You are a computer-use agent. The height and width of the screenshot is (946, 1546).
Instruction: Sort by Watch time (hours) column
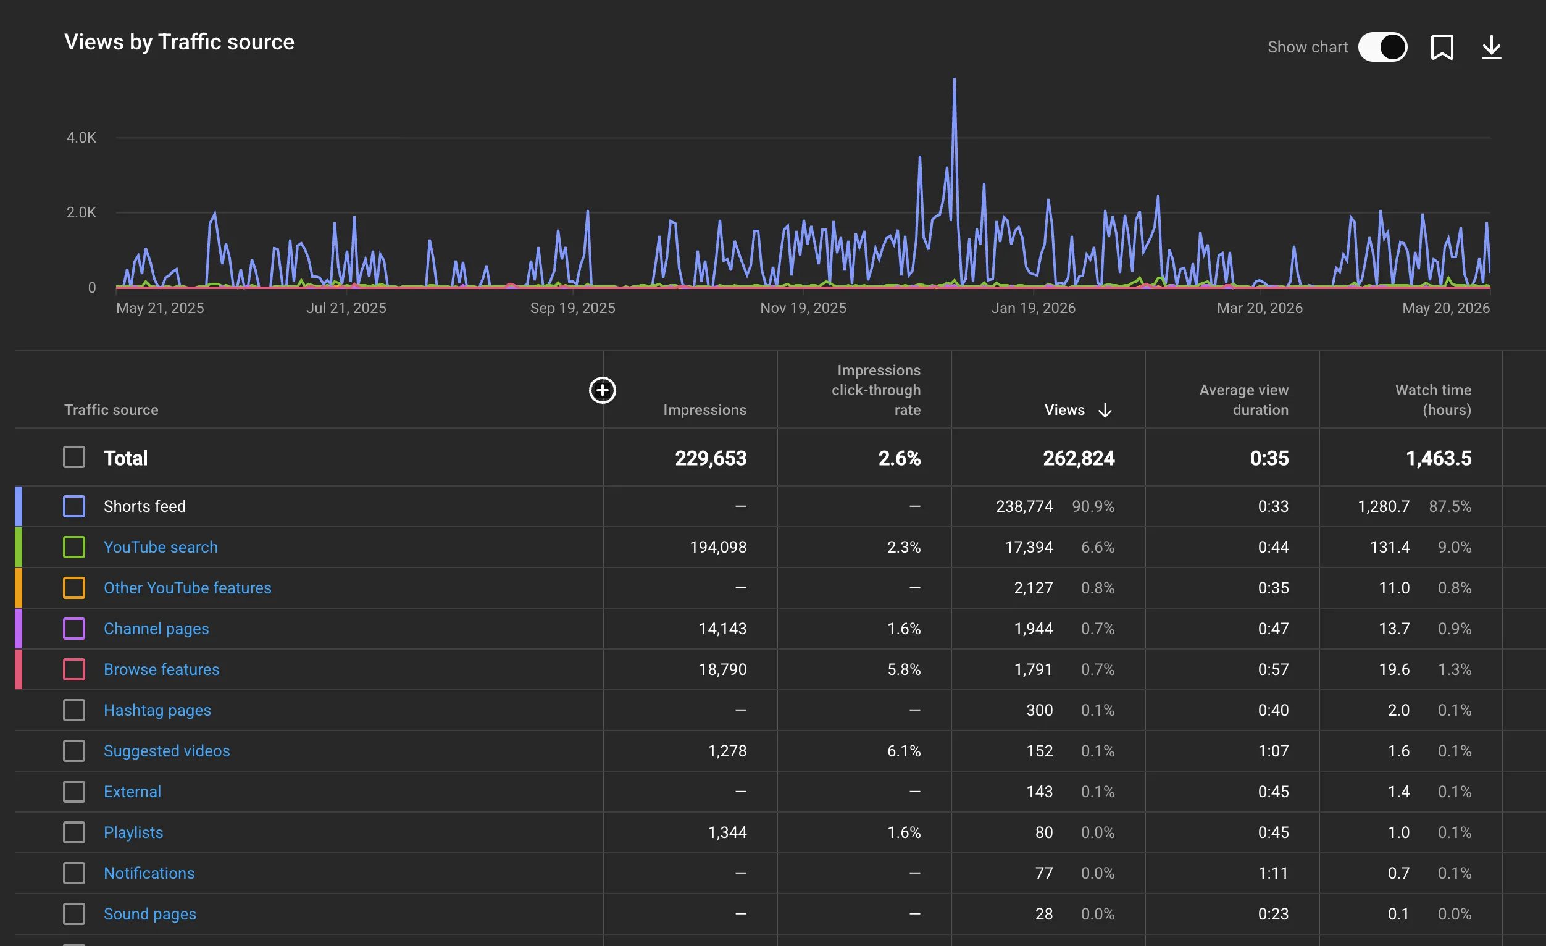pos(1433,400)
